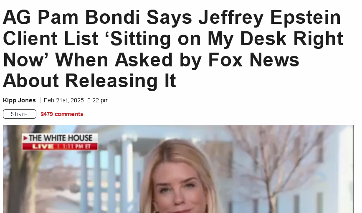This screenshot has width=362, height=213.
Task: Open author Kipp Jones's profile link
Action: tap(19, 100)
